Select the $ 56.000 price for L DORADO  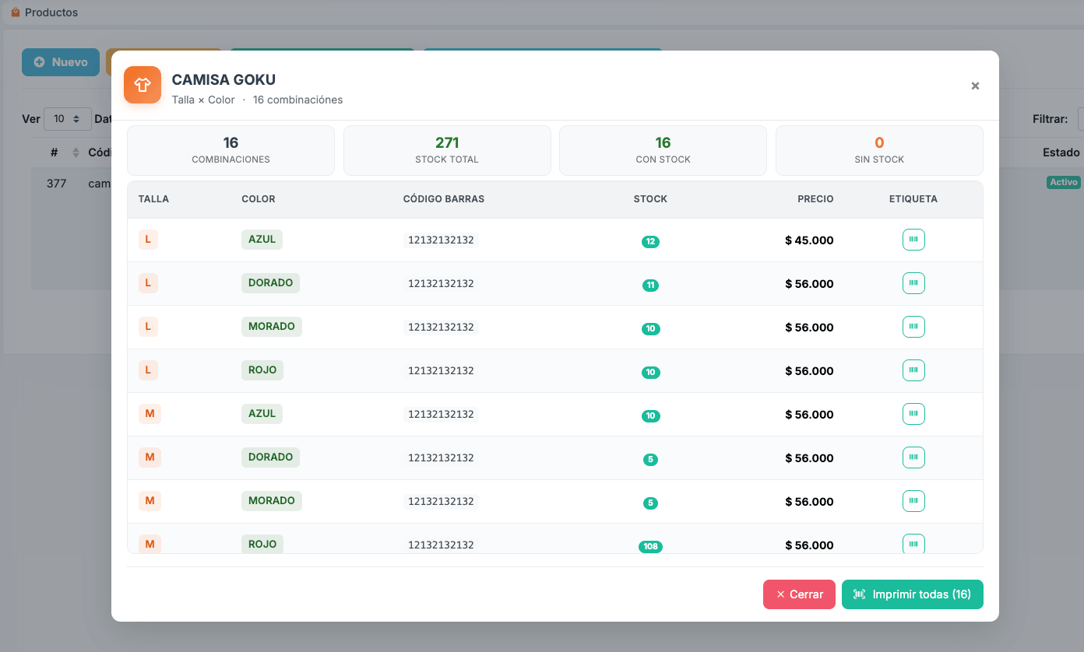point(809,284)
